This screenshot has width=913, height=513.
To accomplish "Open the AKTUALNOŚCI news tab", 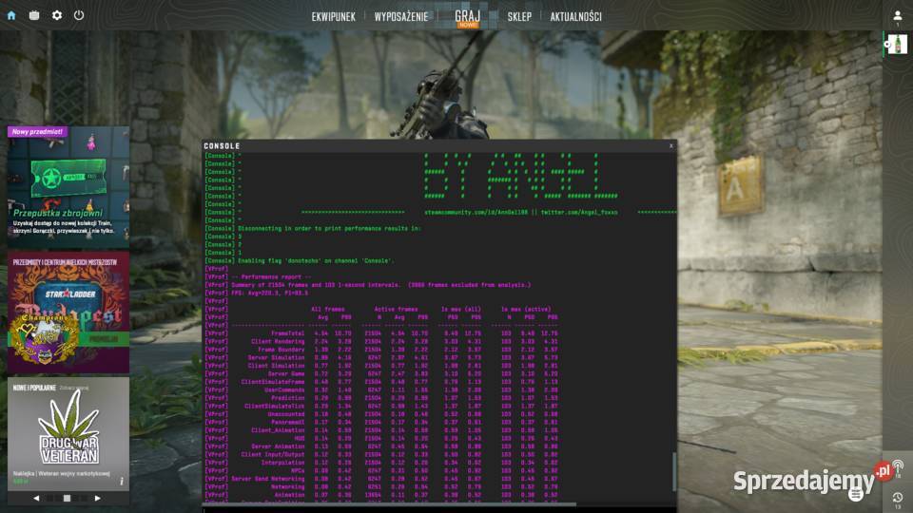I will [x=575, y=16].
